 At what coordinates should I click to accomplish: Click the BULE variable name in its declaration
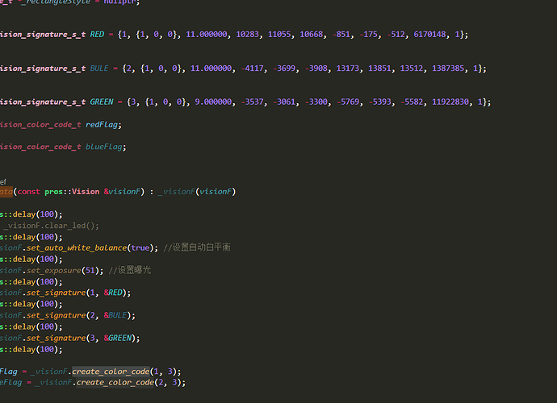pos(99,69)
